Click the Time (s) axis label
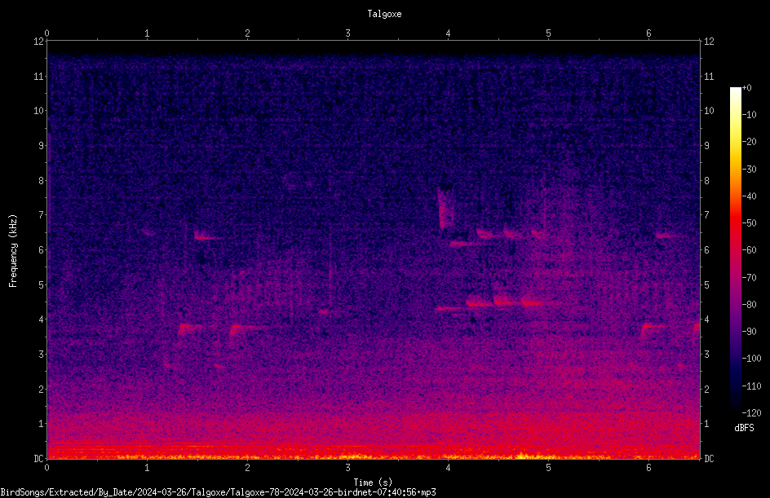The height and width of the screenshot is (498, 770). [x=373, y=483]
